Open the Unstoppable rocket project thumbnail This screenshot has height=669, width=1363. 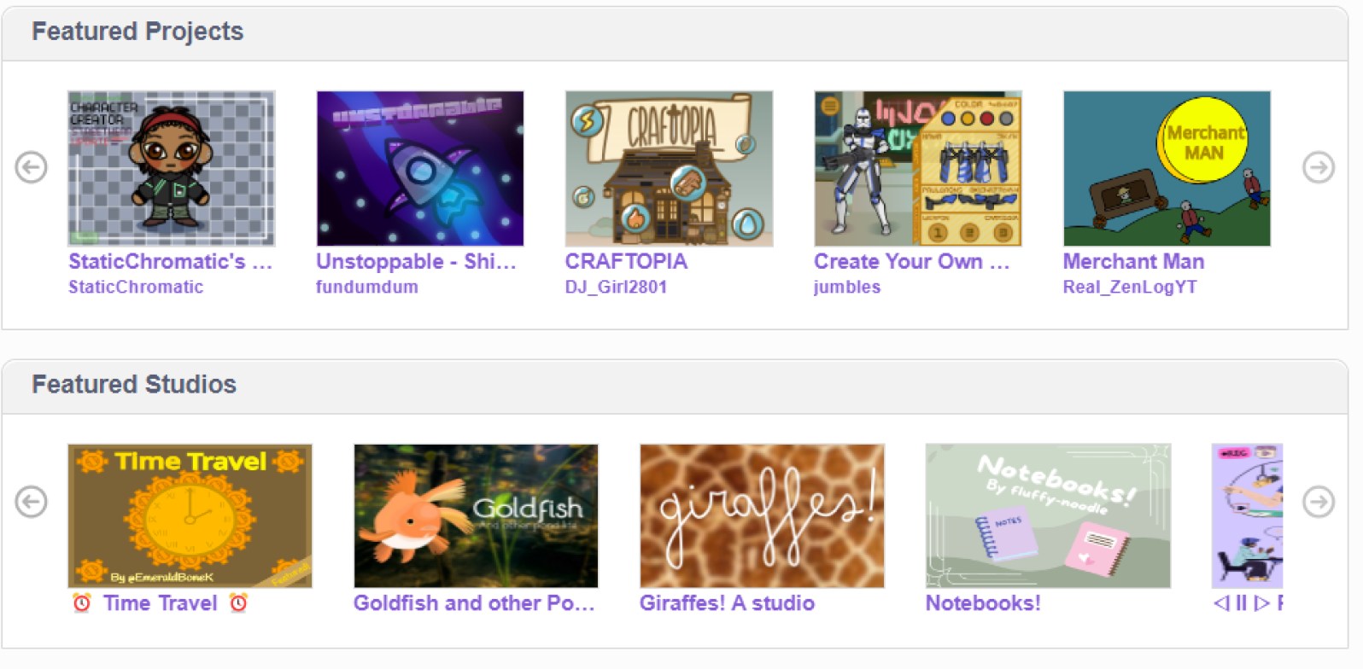pos(420,169)
